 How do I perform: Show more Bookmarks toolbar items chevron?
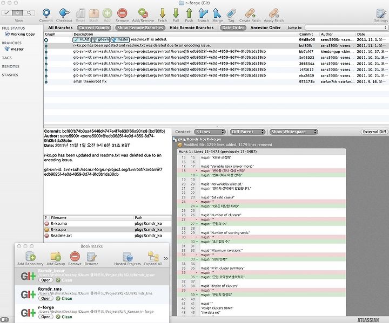166,258
